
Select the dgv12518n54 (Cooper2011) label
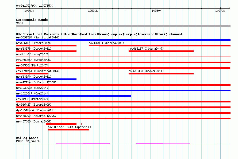coord(35,110)
